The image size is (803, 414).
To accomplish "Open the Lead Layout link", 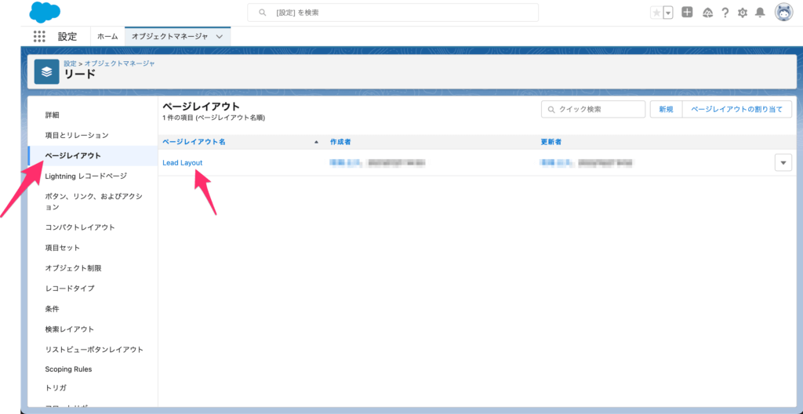I will click(182, 162).
